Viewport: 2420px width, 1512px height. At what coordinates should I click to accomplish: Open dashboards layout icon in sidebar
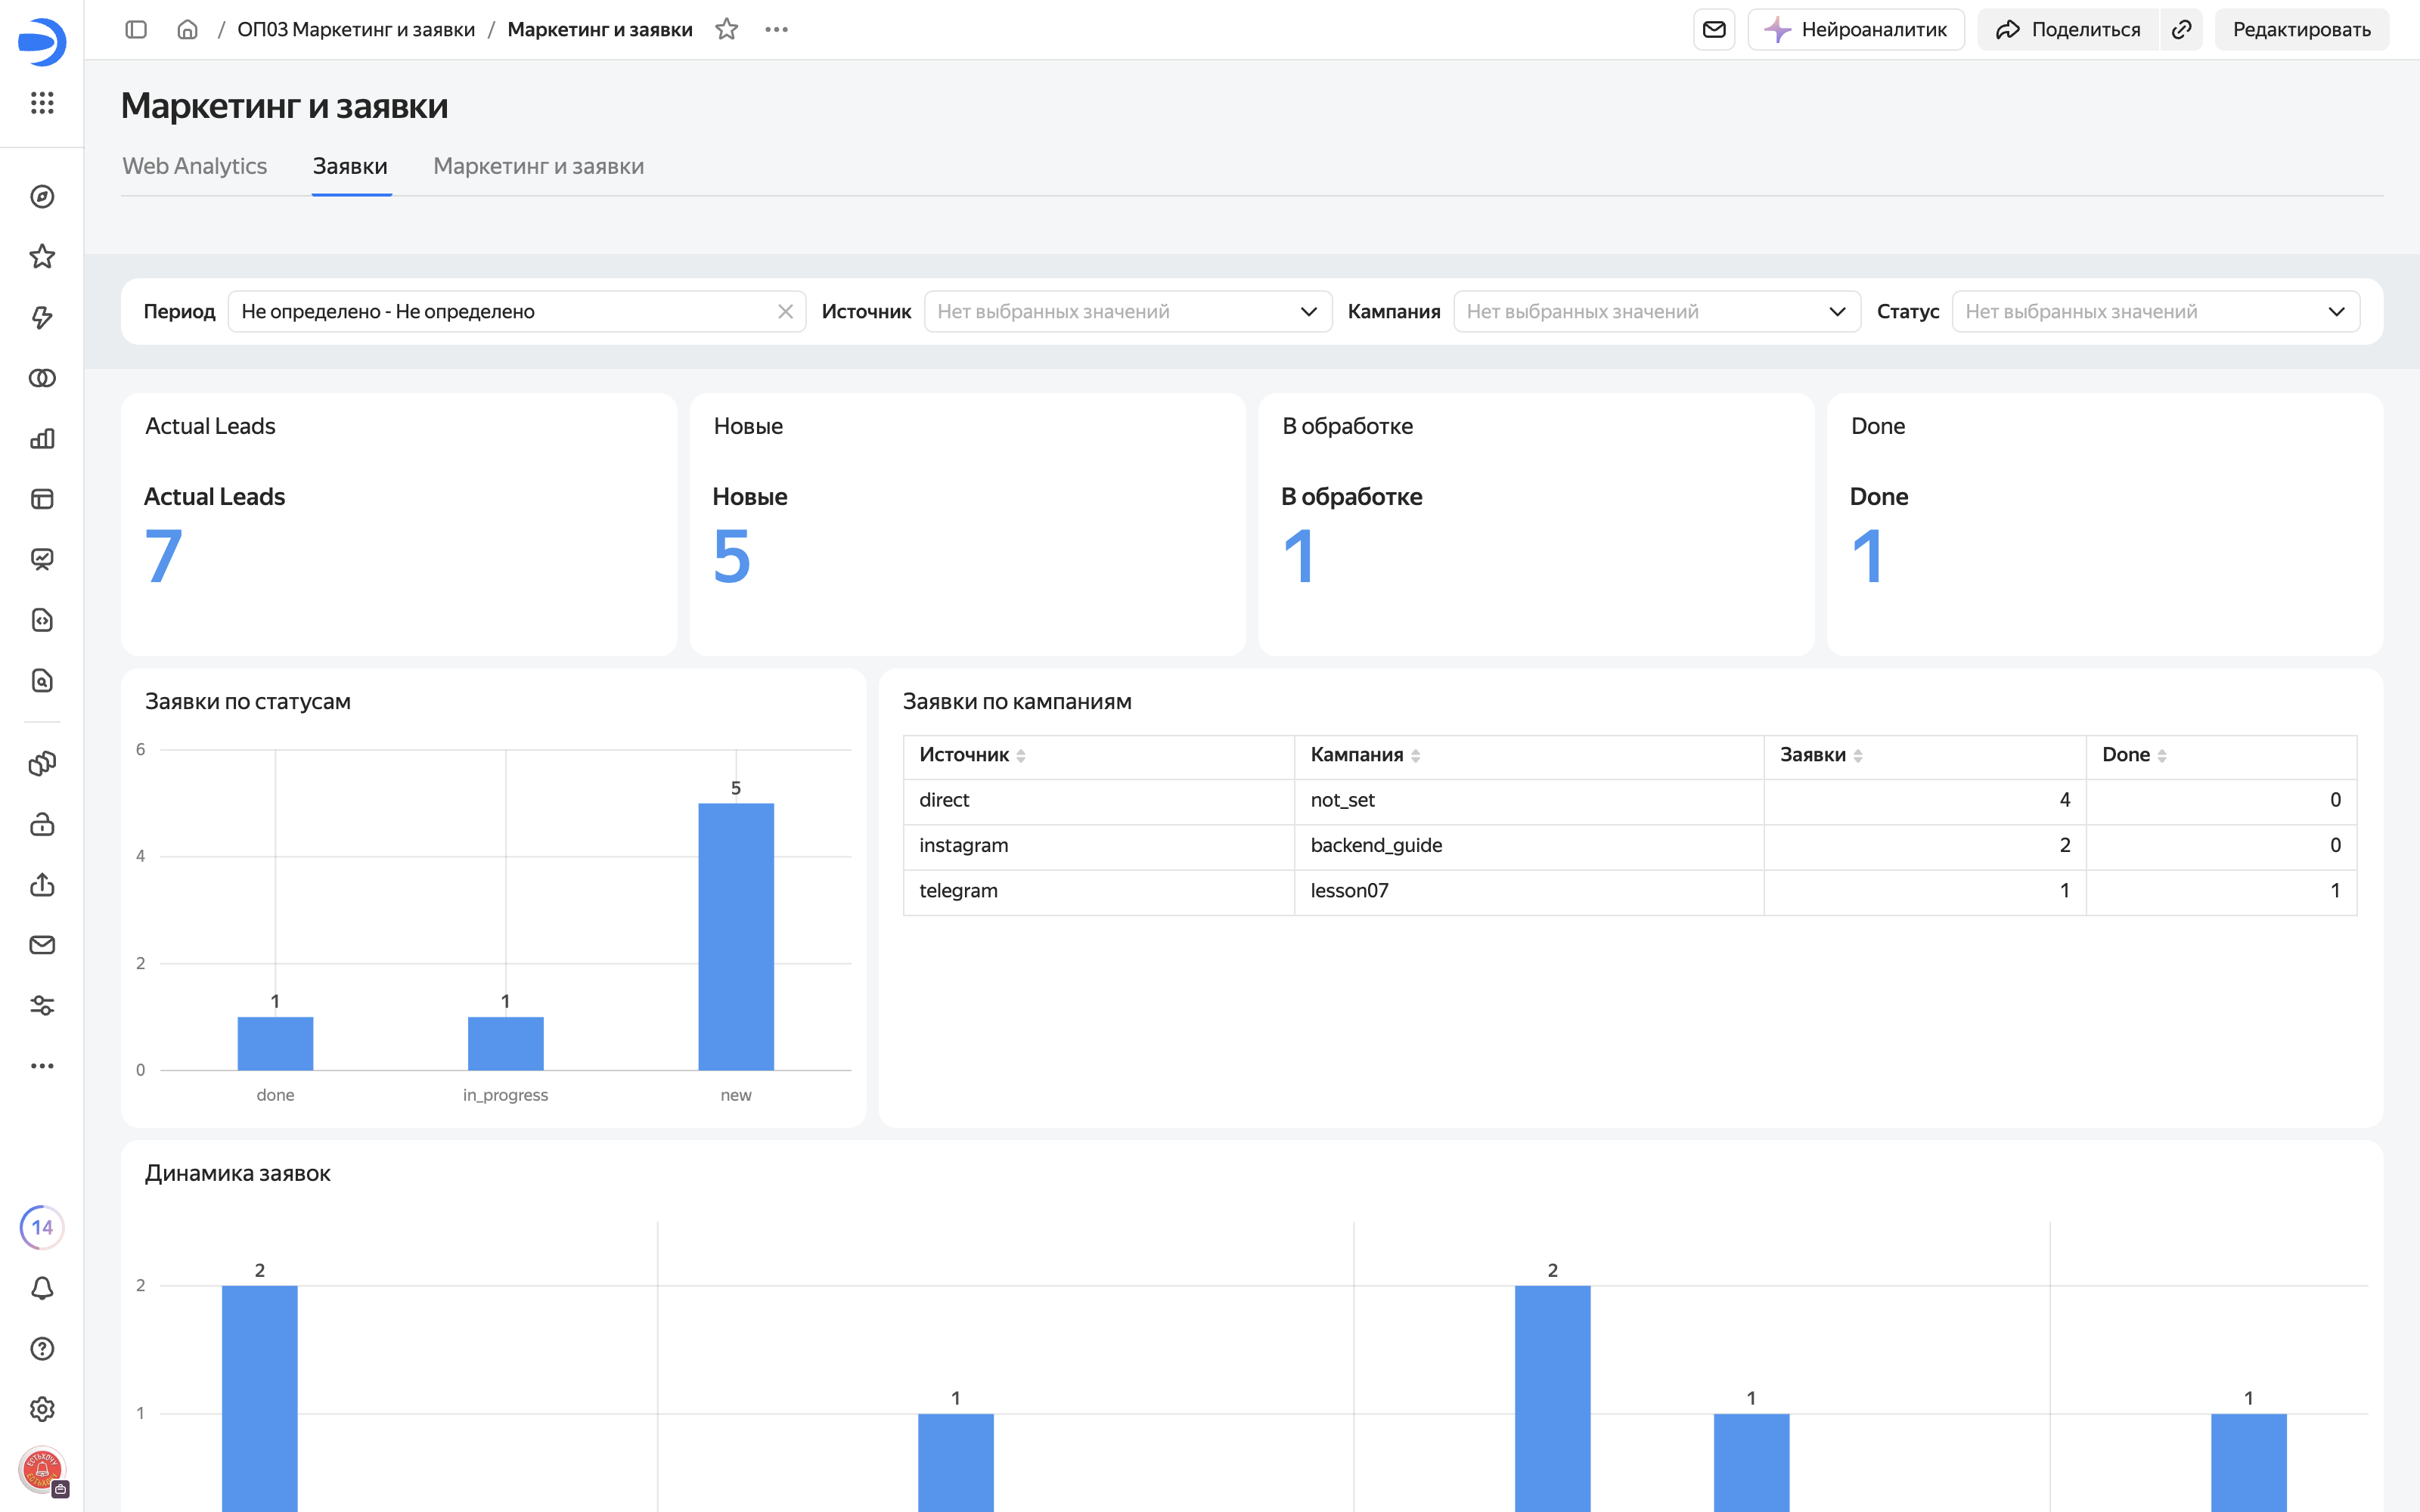click(42, 499)
